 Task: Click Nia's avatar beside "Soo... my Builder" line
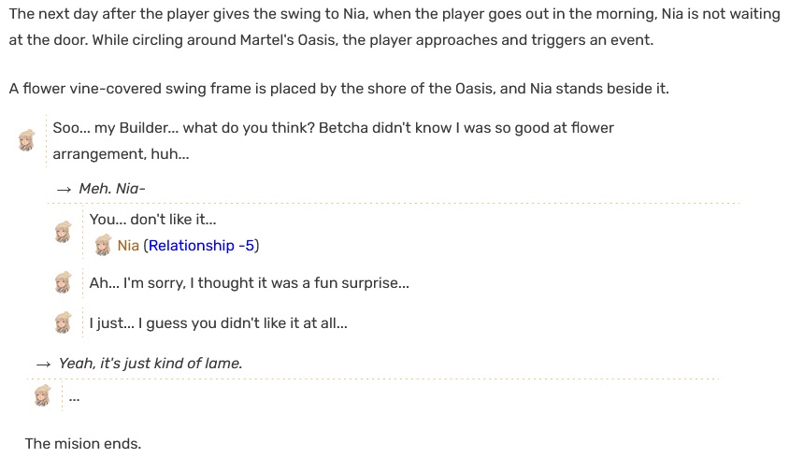tap(27, 140)
